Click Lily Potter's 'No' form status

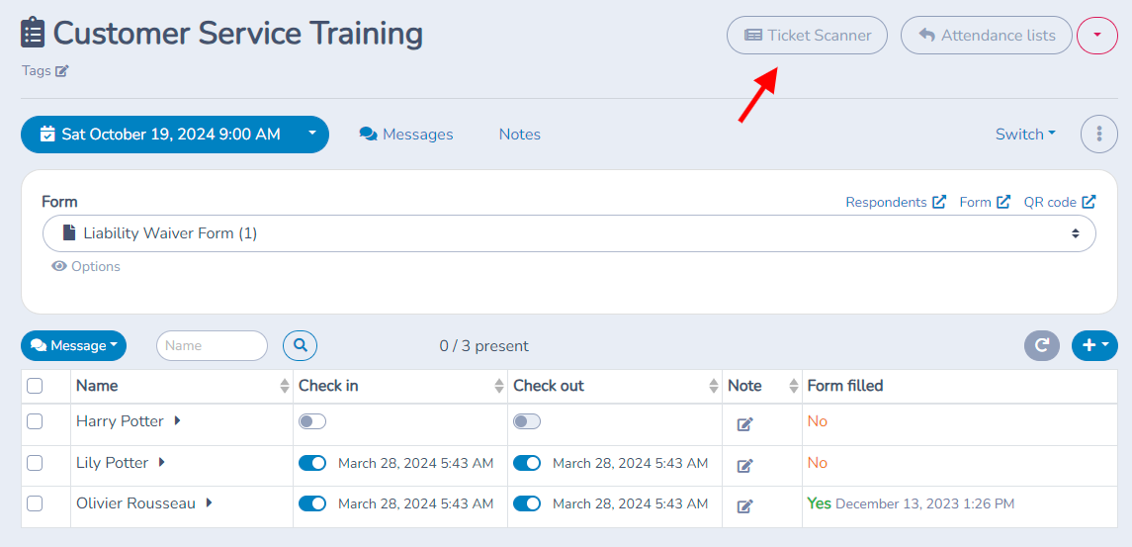[x=818, y=463]
